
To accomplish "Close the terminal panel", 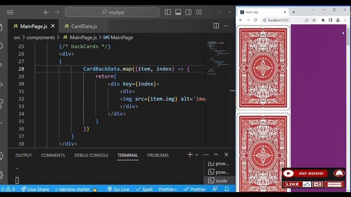I will click(x=227, y=154).
